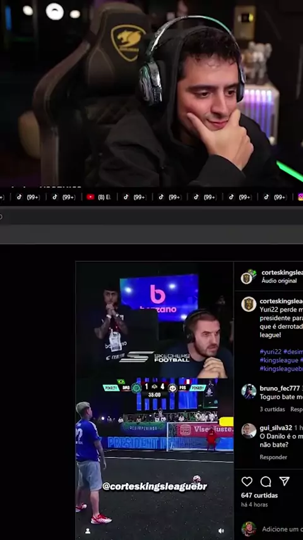
Task: Open the "Áudio original" link
Action: tap(279, 281)
